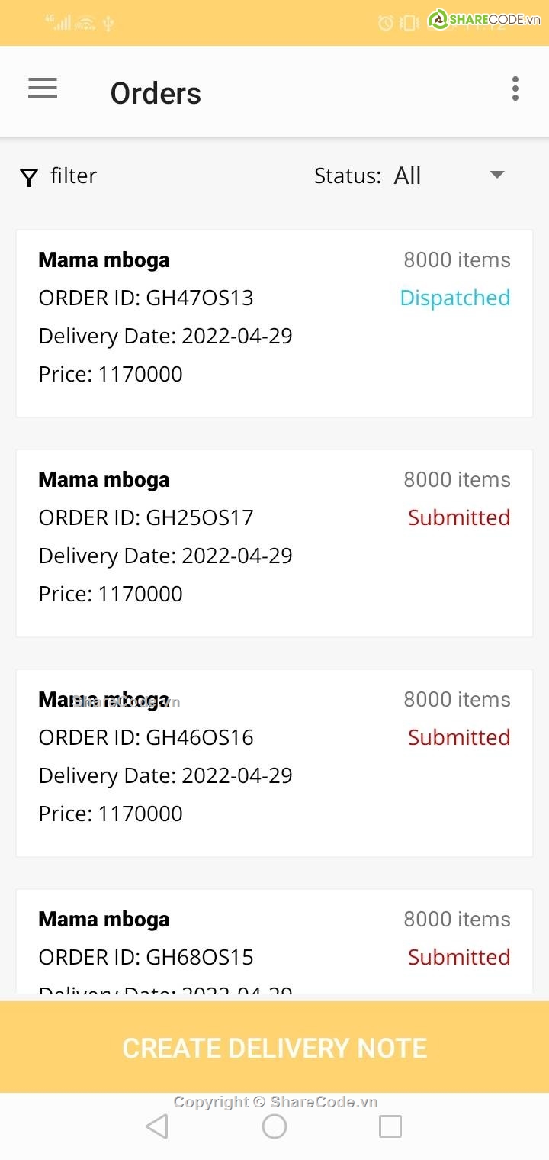Tap the recent apps square button

click(x=390, y=1126)
